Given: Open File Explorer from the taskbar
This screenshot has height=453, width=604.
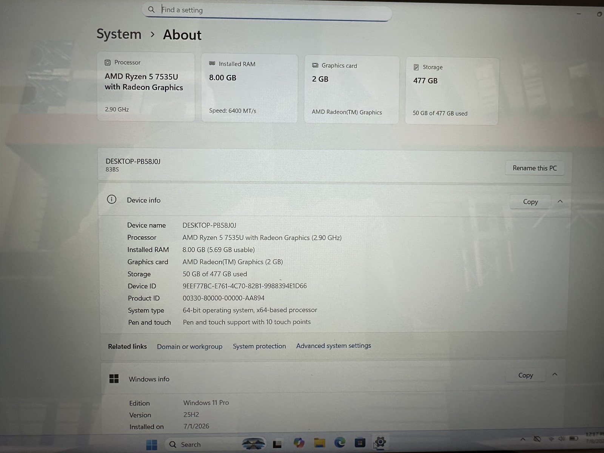Looking at the screenshot, I should pyautogui.click(x=319, y=442).
